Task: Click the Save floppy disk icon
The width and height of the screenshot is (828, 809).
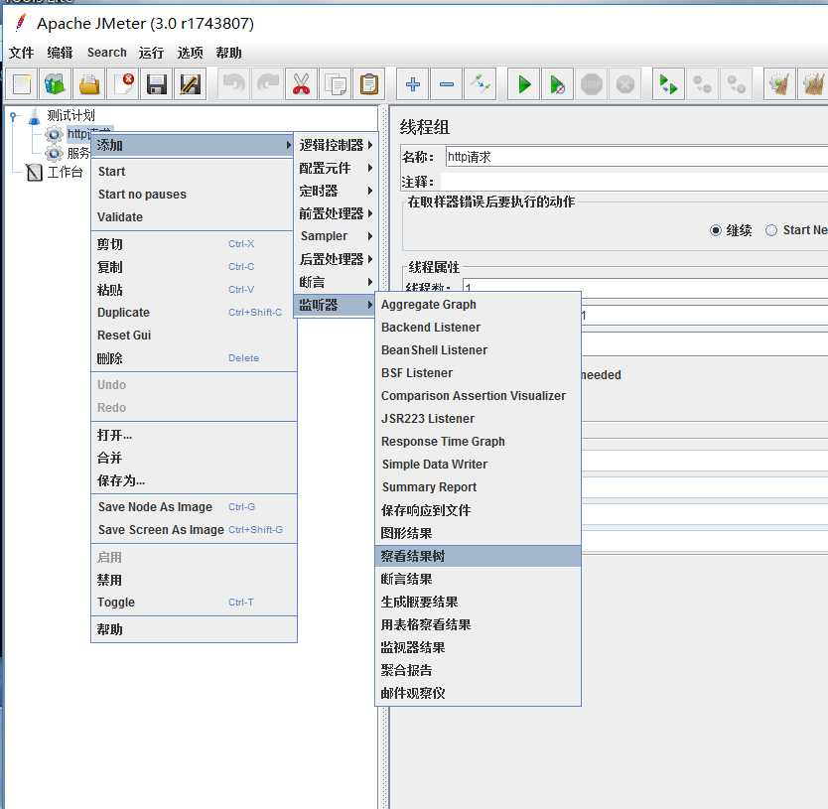Action: pos(156,84)
